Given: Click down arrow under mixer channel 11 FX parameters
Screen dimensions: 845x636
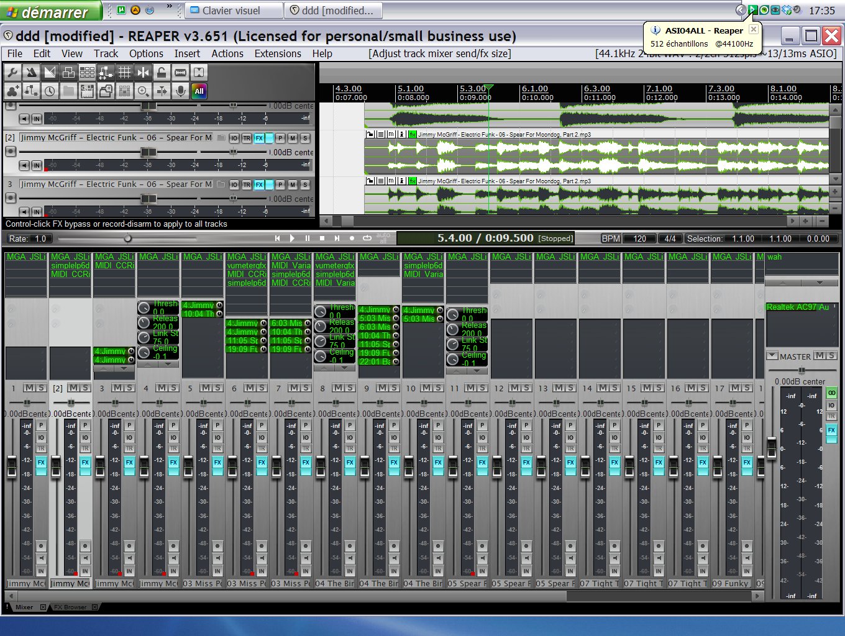Looking at the screenshot, I should pyautogui.click(x=477, y=371).
